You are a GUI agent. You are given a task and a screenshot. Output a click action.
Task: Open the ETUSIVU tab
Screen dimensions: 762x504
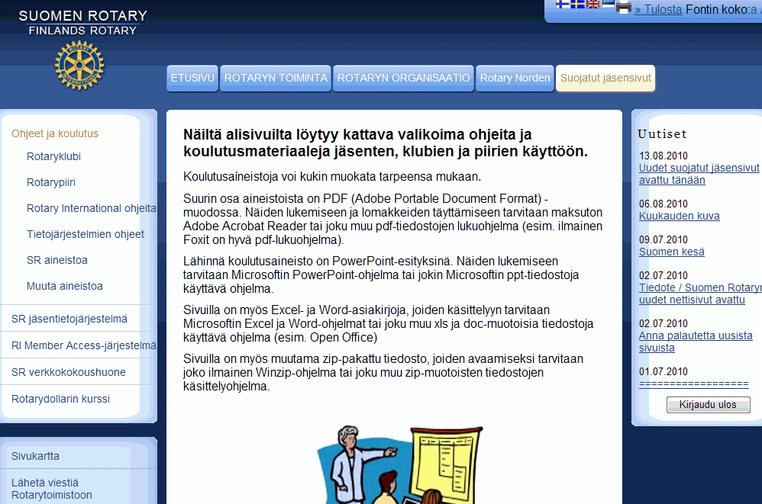coord(192,78)
